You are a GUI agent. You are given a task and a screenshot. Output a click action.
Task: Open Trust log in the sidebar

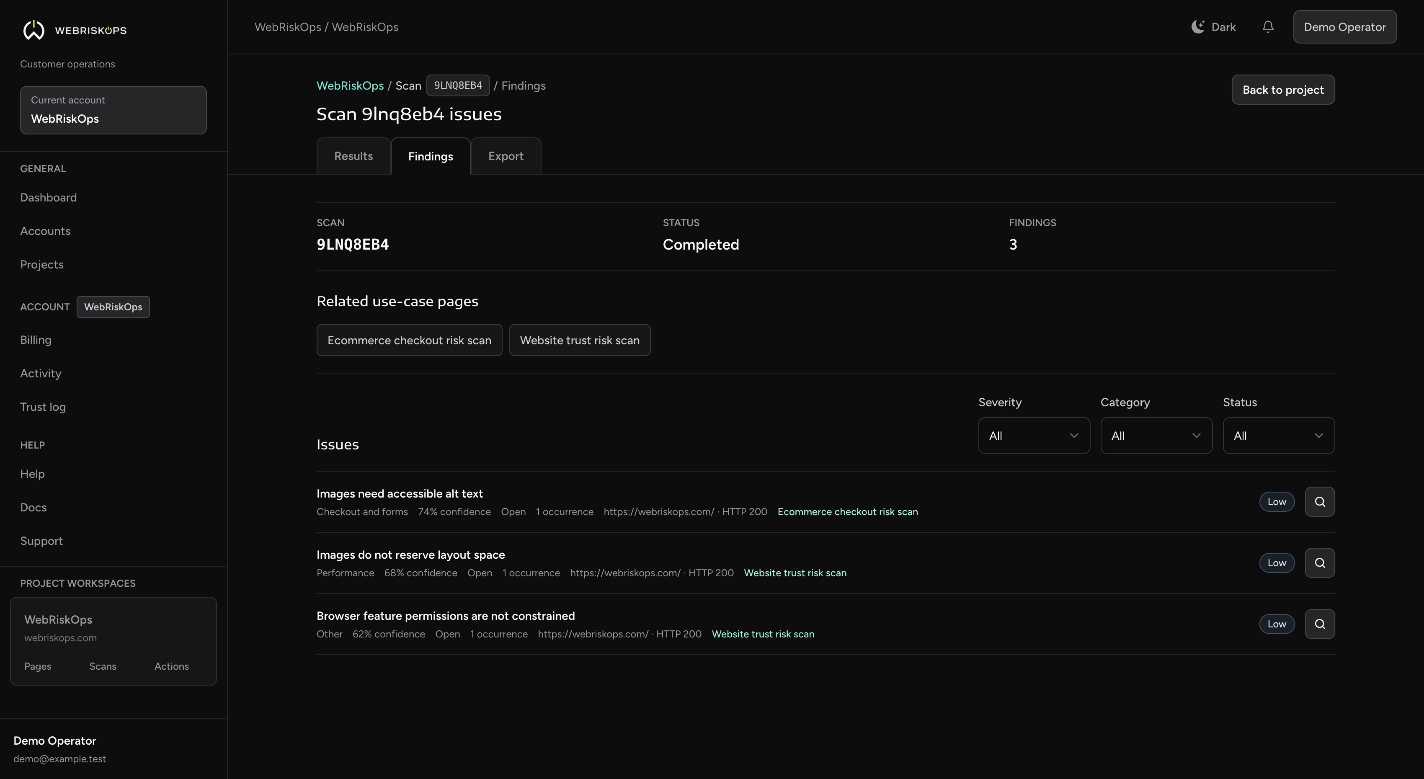[43, 407]
